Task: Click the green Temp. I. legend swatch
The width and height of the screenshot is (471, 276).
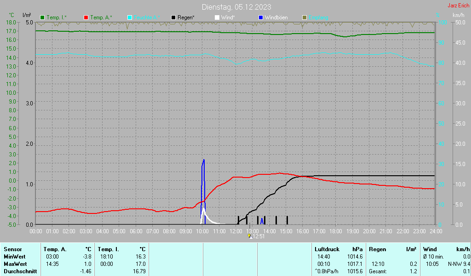Action: tap(42, 17)
